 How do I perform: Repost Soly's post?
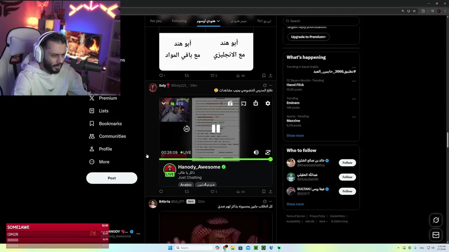pyautogui.click(x=187, y=191)
